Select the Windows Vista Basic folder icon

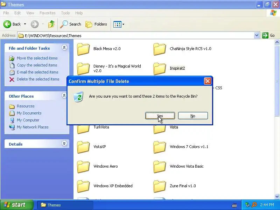[x=160, y=167]
